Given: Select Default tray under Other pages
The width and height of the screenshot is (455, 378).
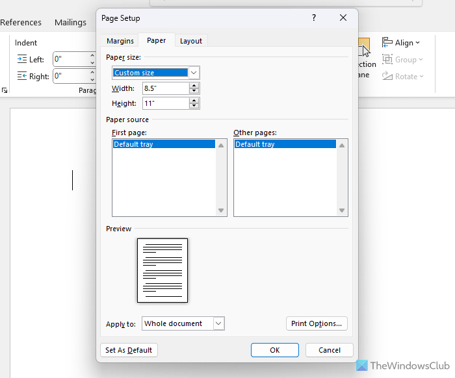Looking at the screenshot, I should click(x=285, y=144).
